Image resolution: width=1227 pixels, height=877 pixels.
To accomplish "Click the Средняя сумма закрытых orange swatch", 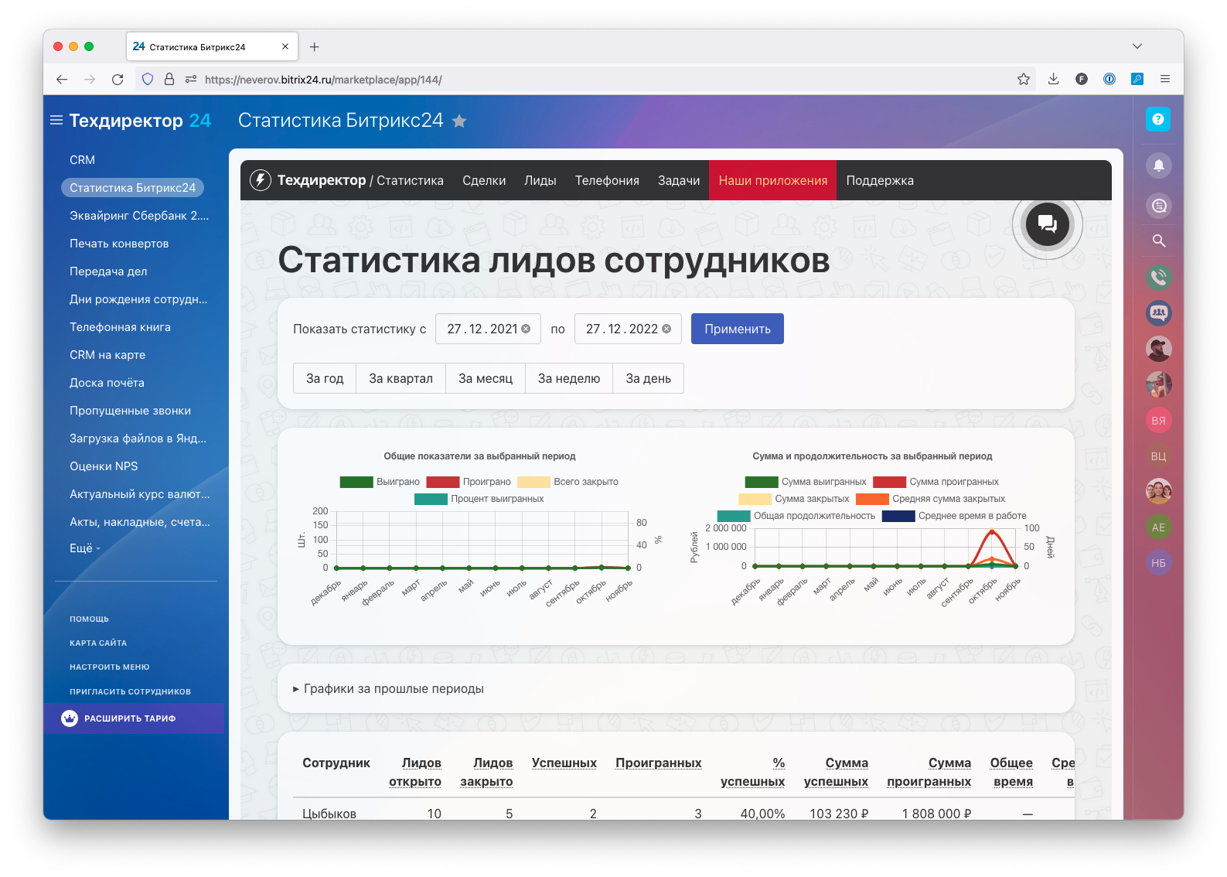I will coord(872,499).
